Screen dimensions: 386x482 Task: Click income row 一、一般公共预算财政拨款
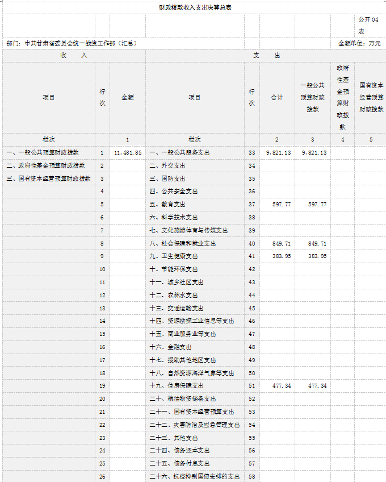43,152
